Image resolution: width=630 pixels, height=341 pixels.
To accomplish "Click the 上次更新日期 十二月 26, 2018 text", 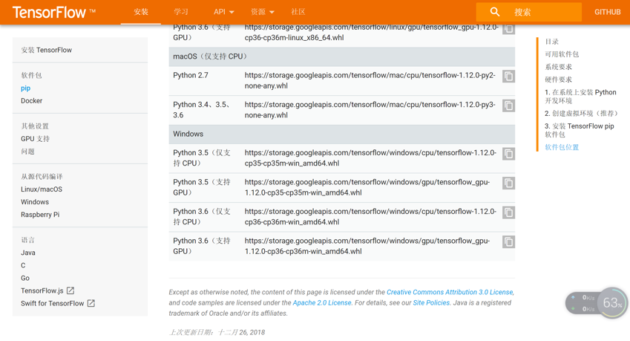I will click(x=217, y=332).
